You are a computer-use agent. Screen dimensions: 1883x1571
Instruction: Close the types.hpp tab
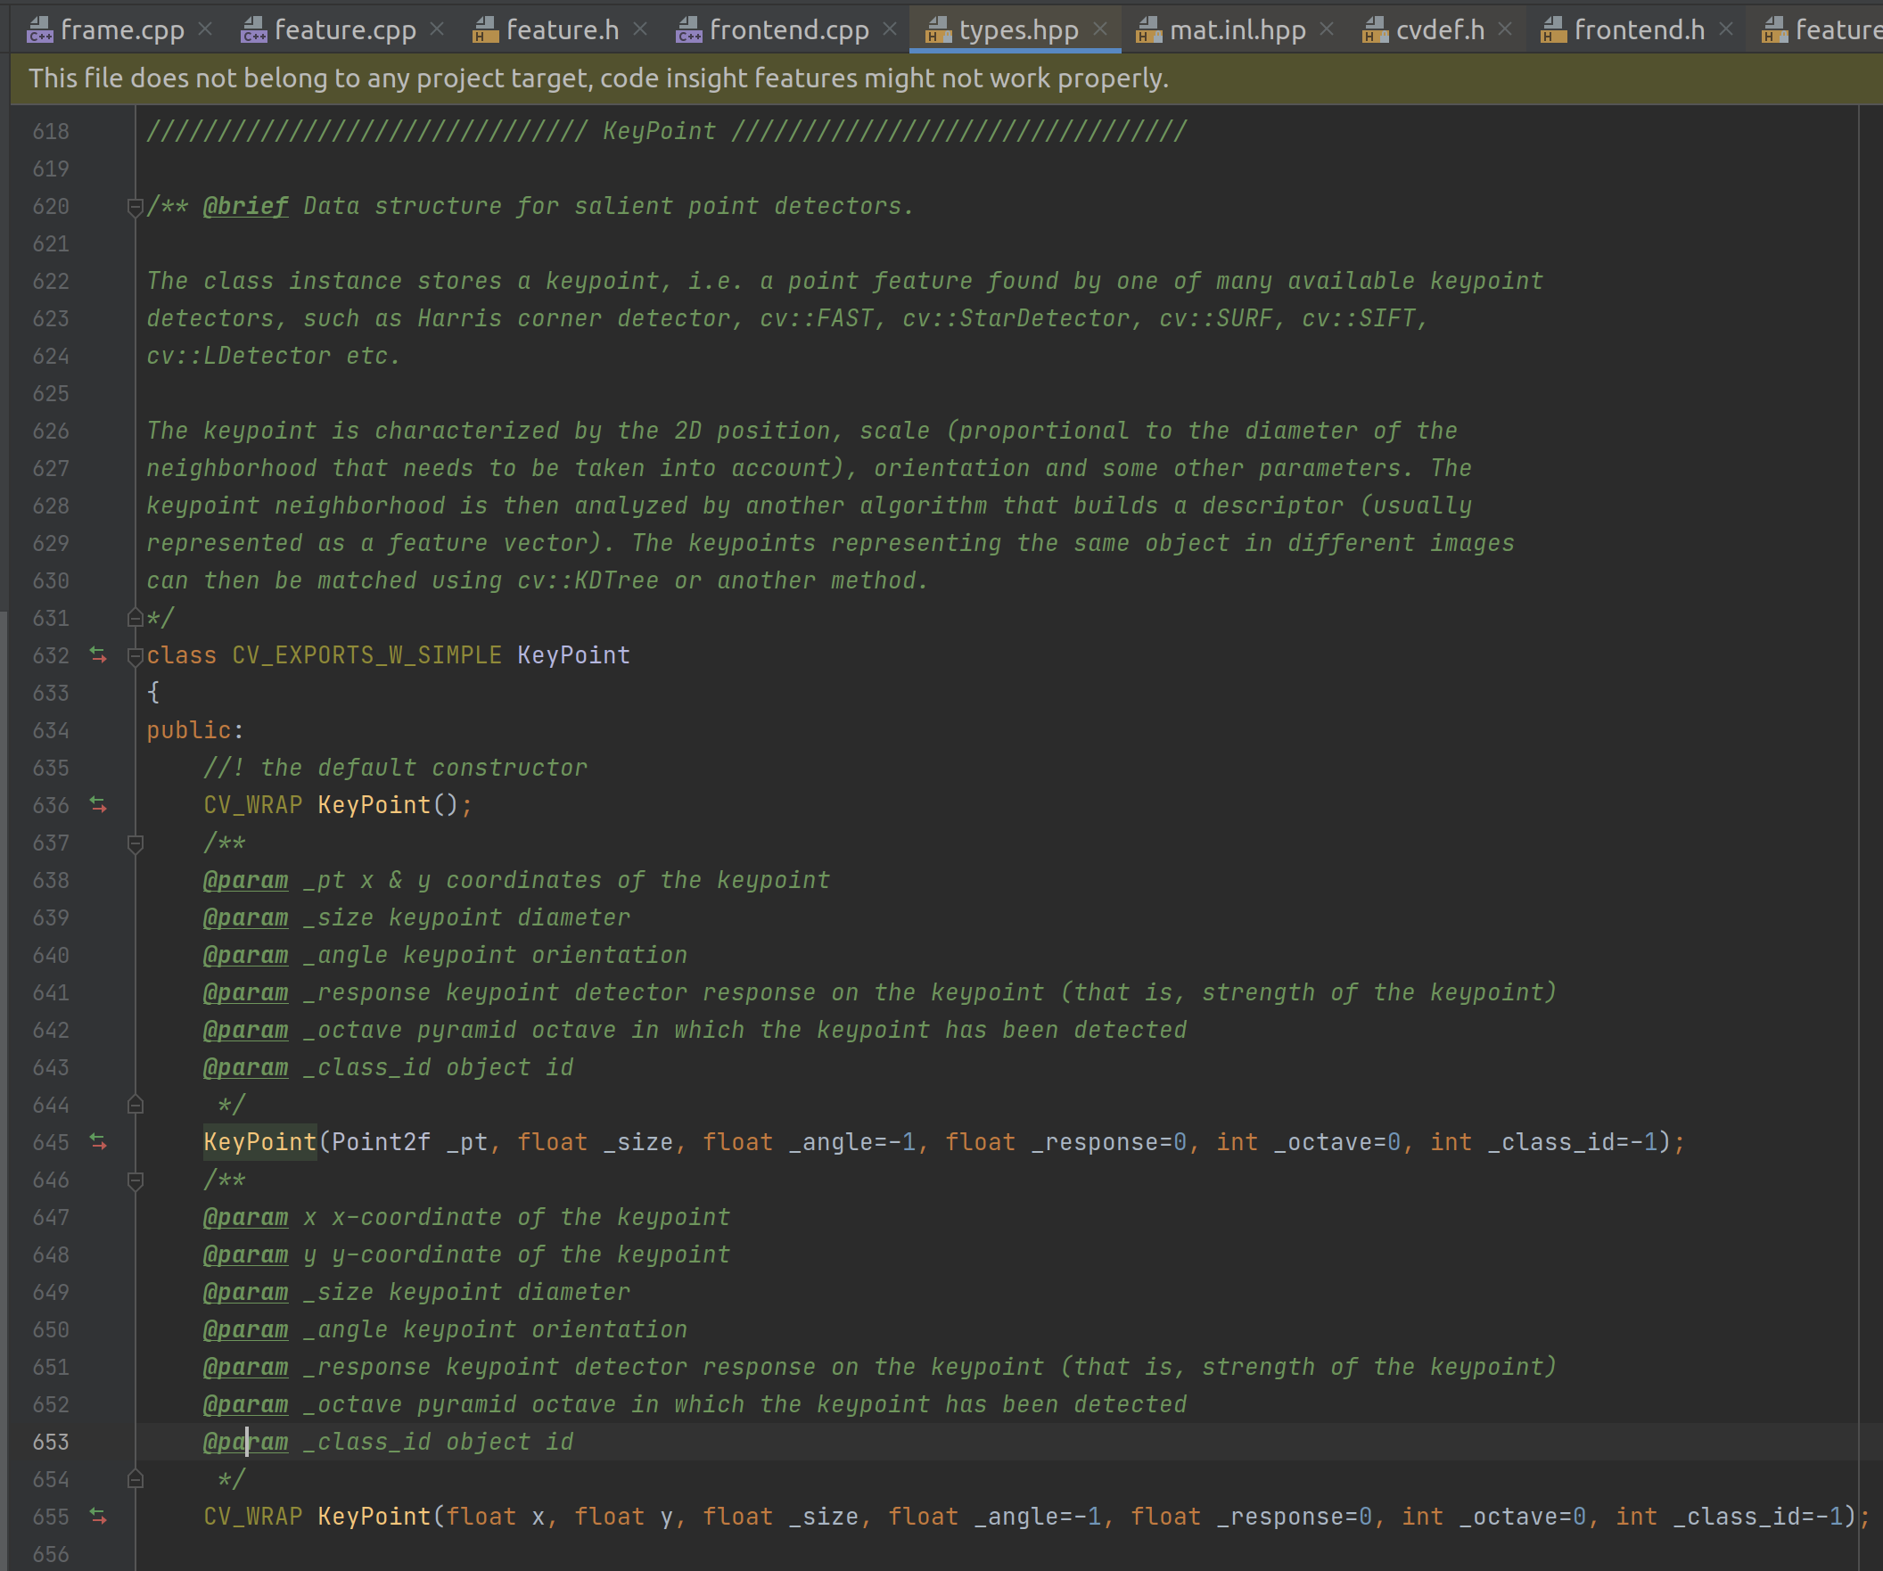pos(1100,29)
